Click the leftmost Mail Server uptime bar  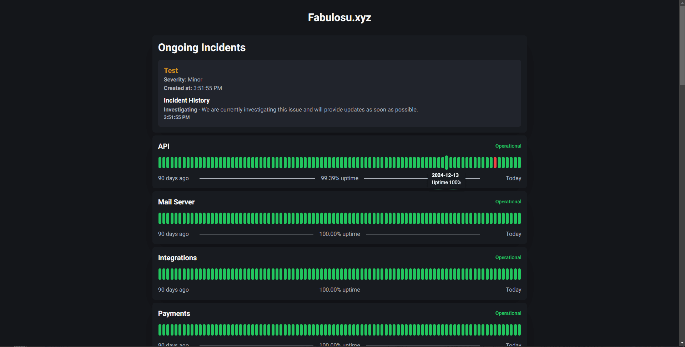160,218
